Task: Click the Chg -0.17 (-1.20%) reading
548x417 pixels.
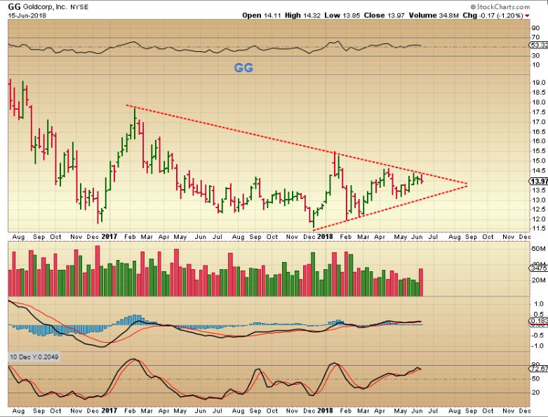Action: point(493,15)
